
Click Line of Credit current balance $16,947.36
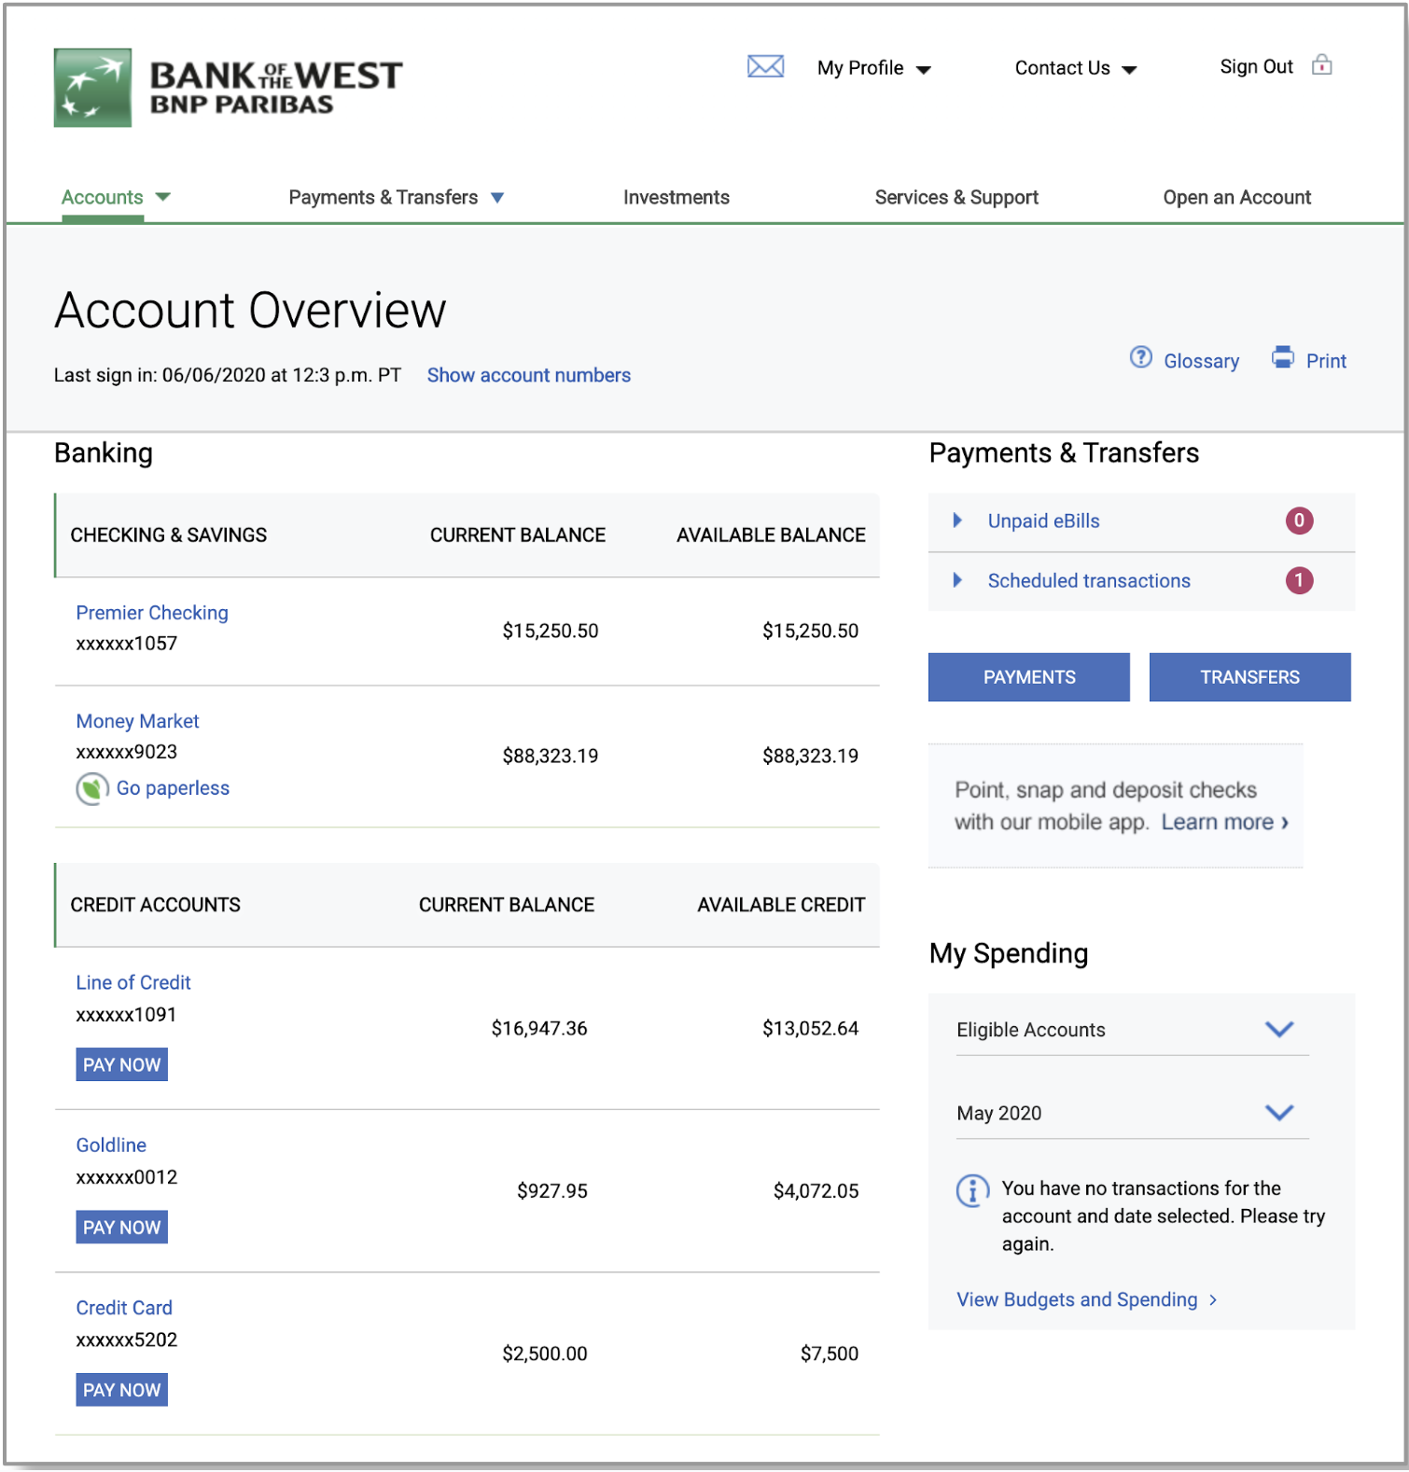pyautogui.click(x=539, y=1028)
